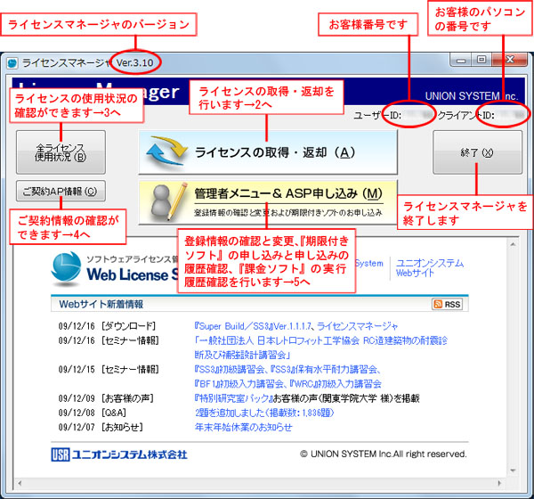Open ご契約AP情報 (C) button
This screenshot has height=499, width=534.
pyautogui.click(x=61, y=191)
